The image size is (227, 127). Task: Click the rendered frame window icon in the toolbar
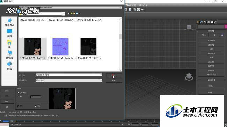tap(138, 10)
